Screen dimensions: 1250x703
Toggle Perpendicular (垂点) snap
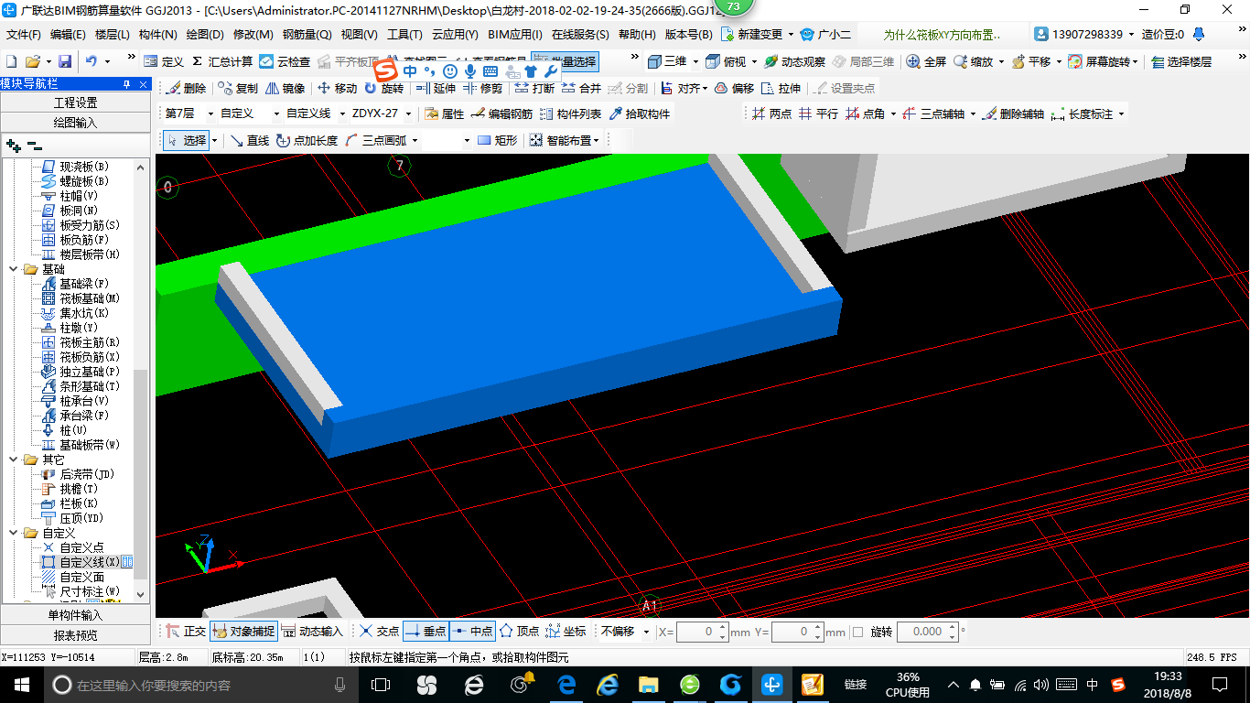pos(426,632)
